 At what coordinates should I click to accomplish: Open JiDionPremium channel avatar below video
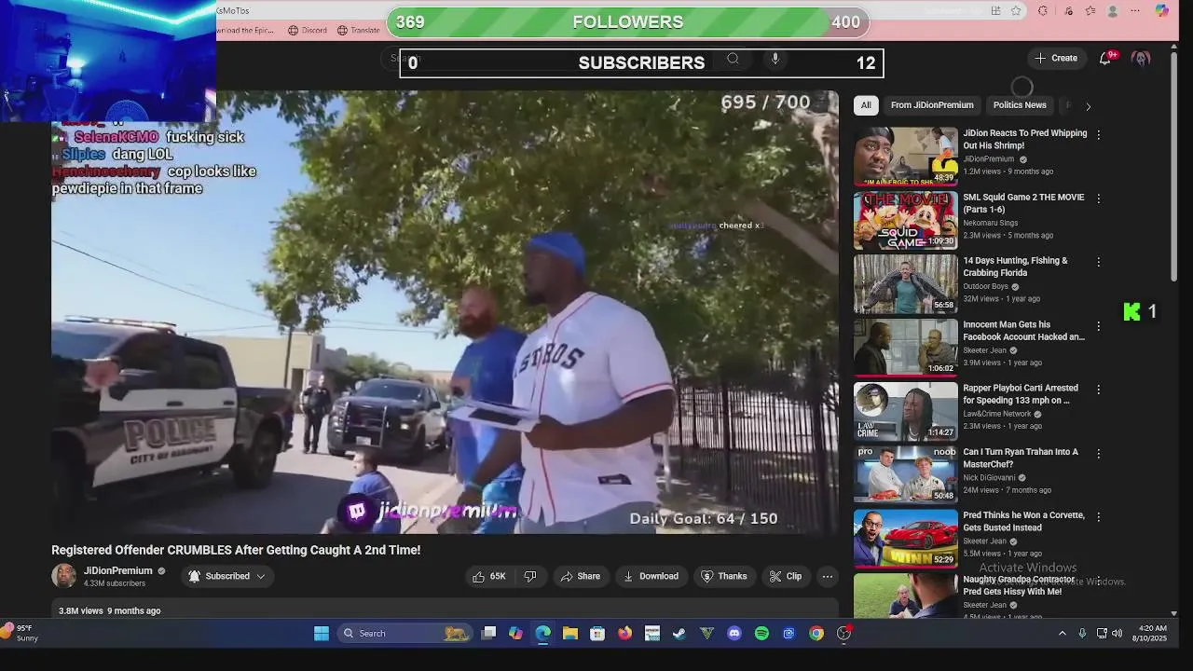63,576
